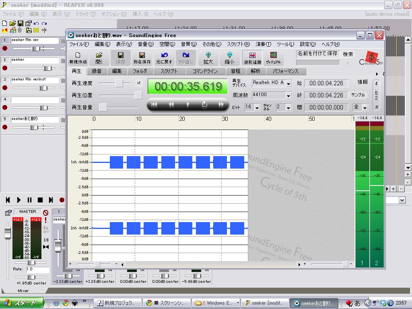
Task: Click the 再生位置 slider handle
Action: (x=138, y=95)
